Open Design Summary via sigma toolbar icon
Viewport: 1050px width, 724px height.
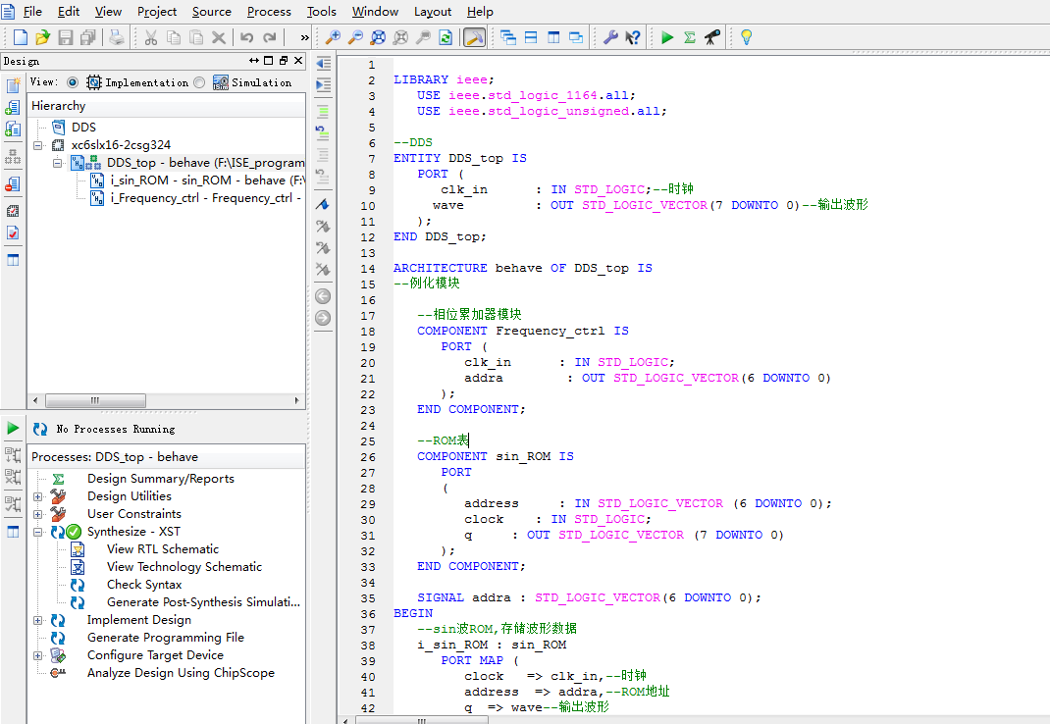[x=690, y=37]
